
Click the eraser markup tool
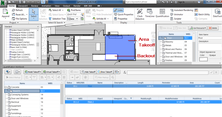(77, 77)
